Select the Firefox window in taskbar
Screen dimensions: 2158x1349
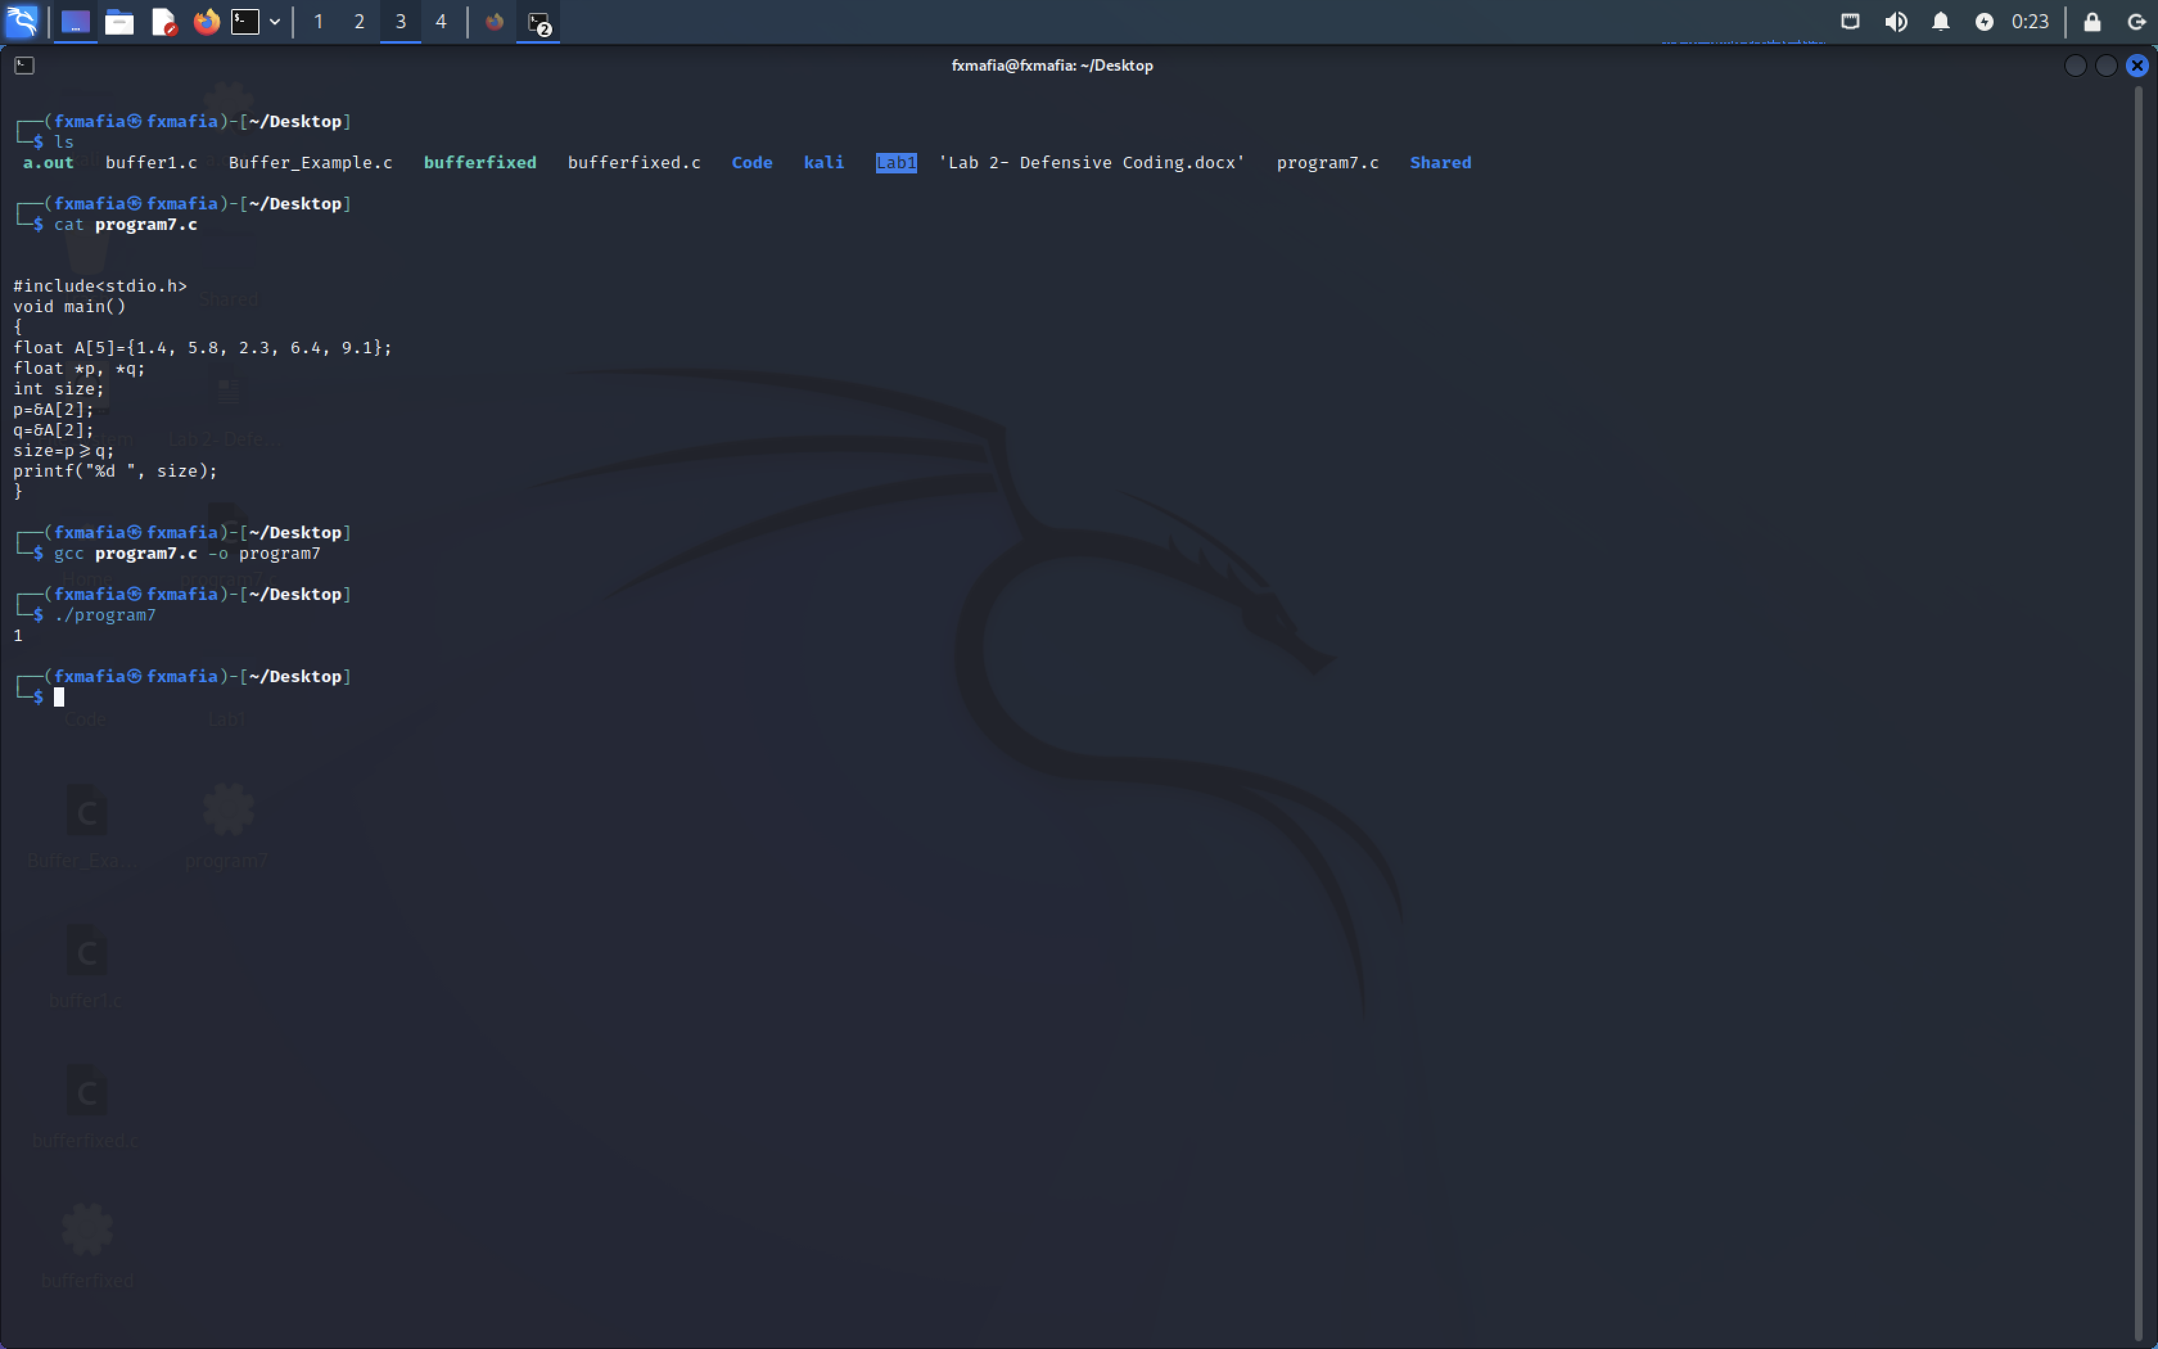[495, 21]
